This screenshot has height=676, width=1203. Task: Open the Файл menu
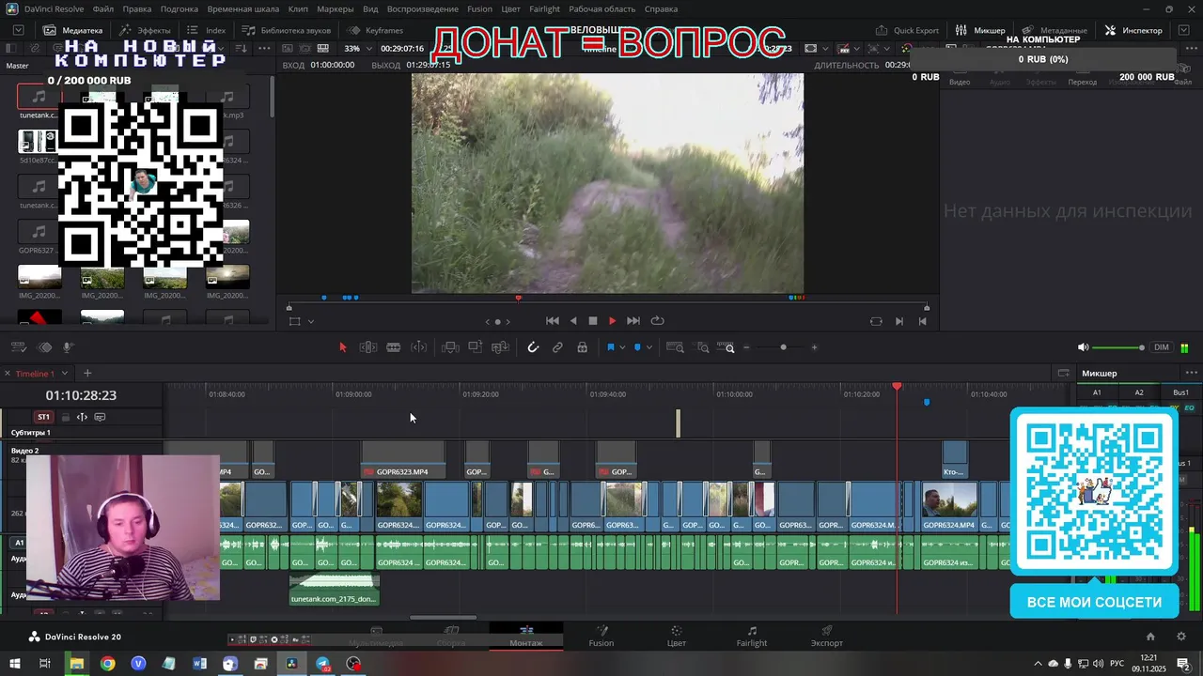(103, 9)
